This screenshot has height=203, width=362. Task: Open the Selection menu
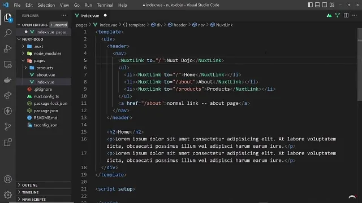tap(46, 5)
